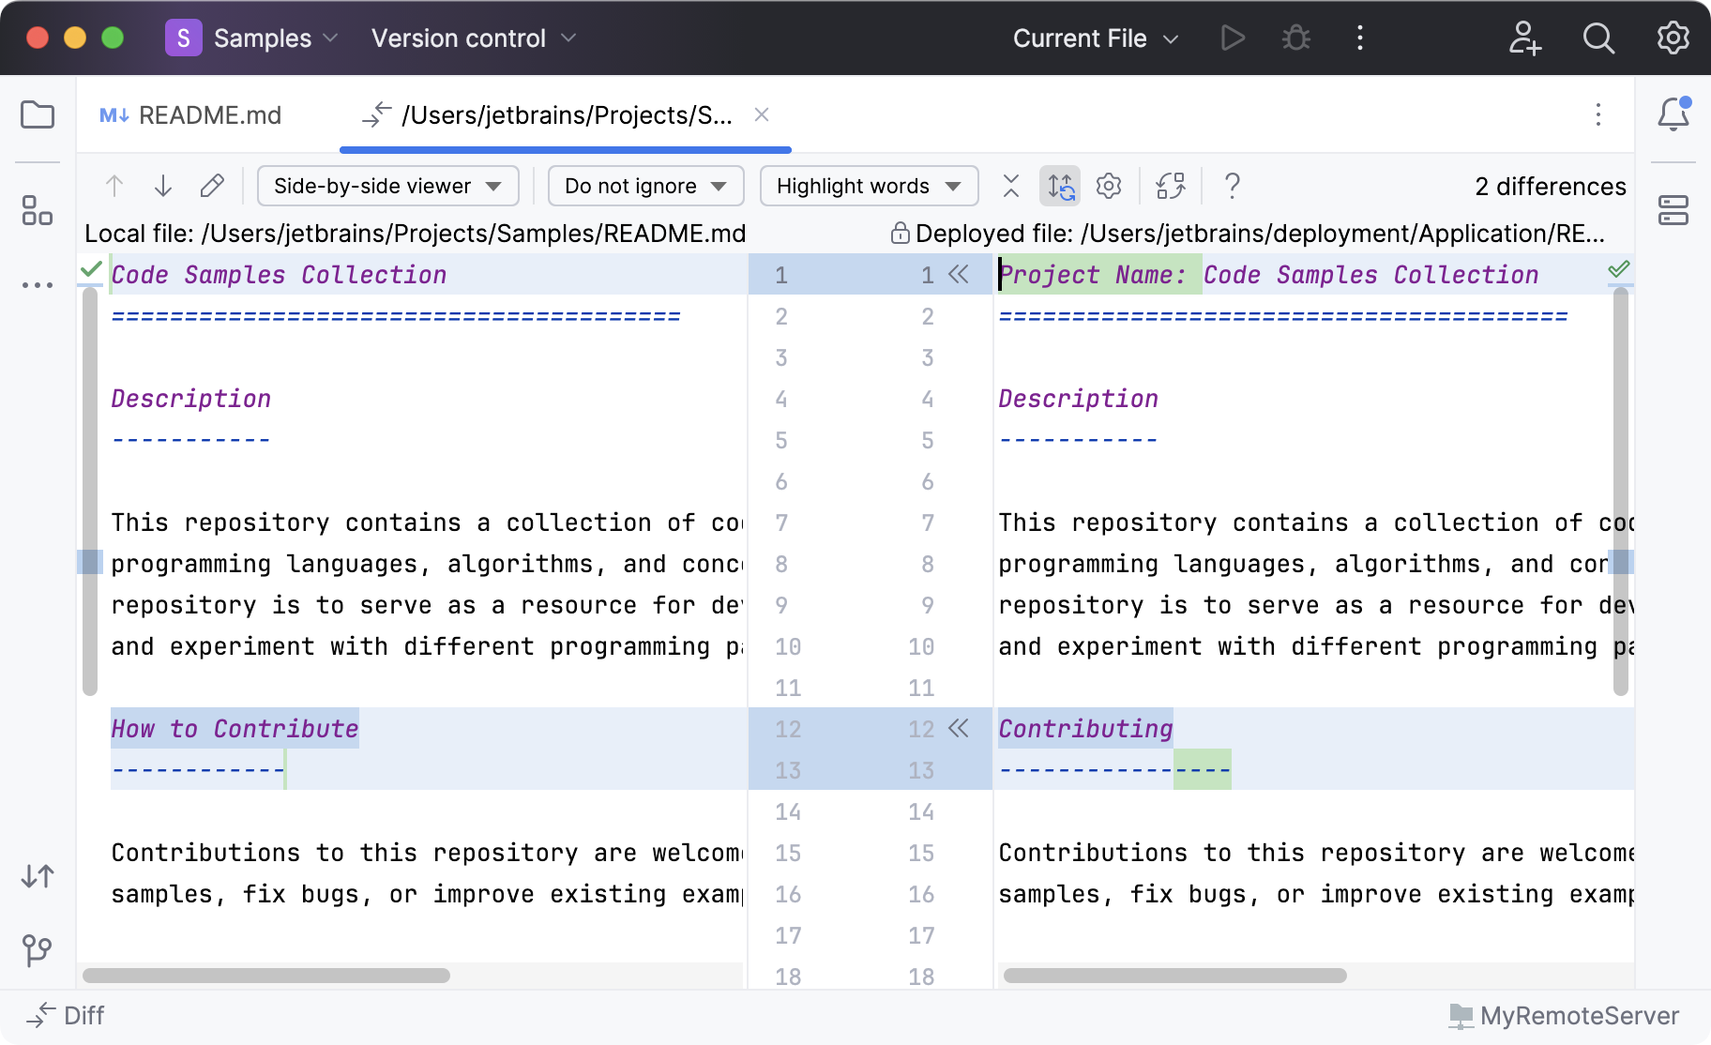The height and width of the screenshot is (1045, 1711).
Task: Open the Version control menu
Action: pos(473,38)
